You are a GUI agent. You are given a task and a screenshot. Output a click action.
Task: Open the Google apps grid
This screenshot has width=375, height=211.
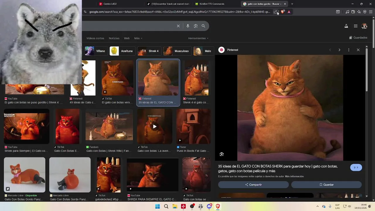pyautogui.click(x=355, y=26)
